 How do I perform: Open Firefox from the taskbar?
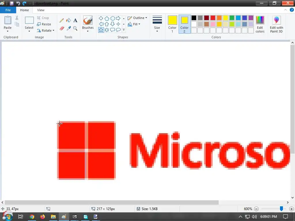(x=43, y=217)
